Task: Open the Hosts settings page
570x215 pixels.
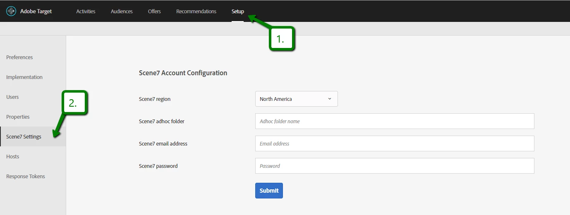Action: (x=13, y=157)
